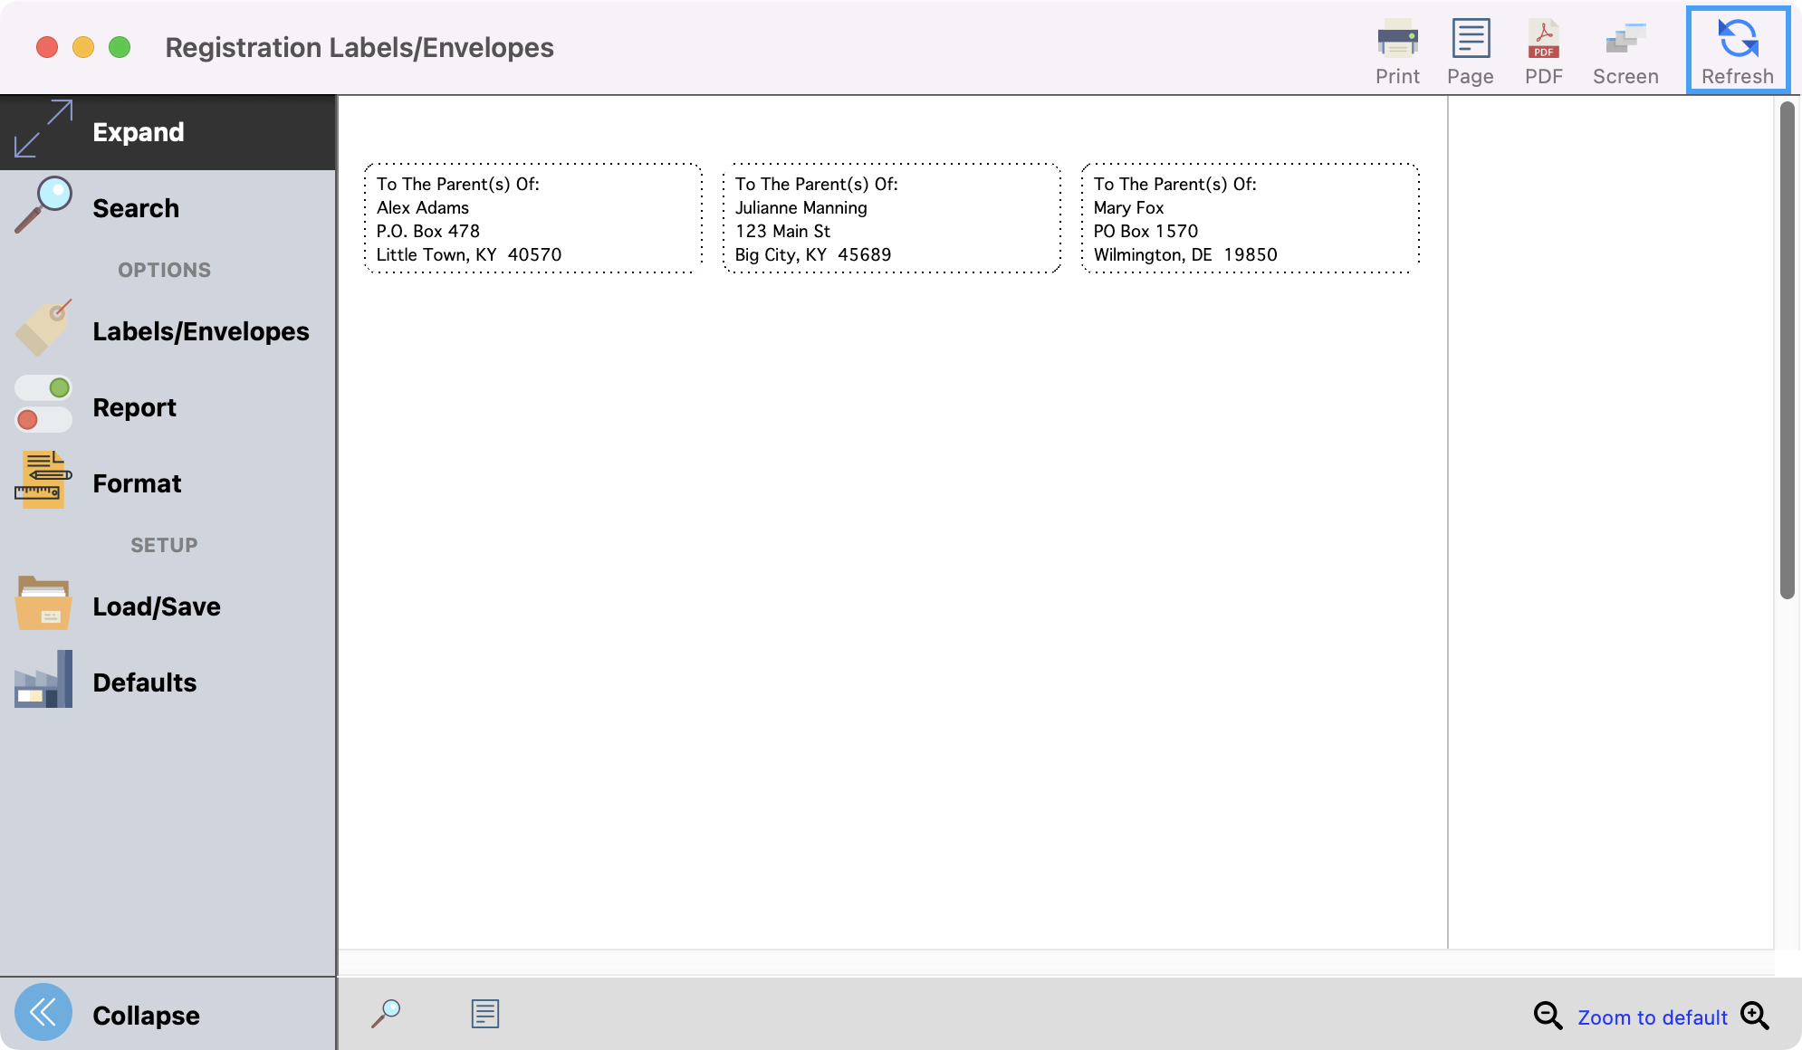Click the bottom bar page icon

484,1013
